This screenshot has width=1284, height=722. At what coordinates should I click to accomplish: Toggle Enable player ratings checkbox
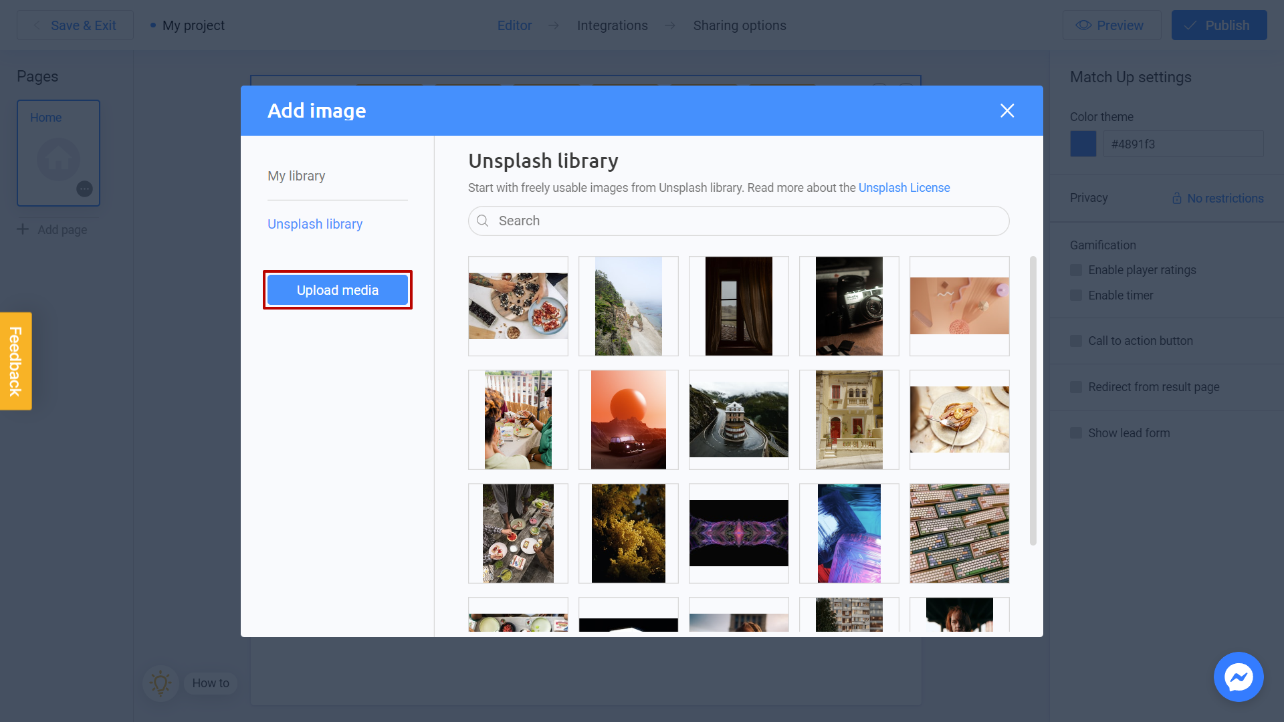(x=1076, y=270)
